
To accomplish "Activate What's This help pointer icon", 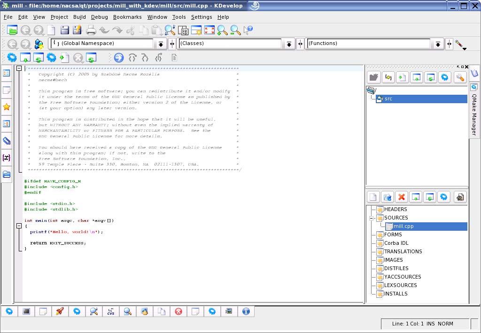I will click(x=248, y=30).
